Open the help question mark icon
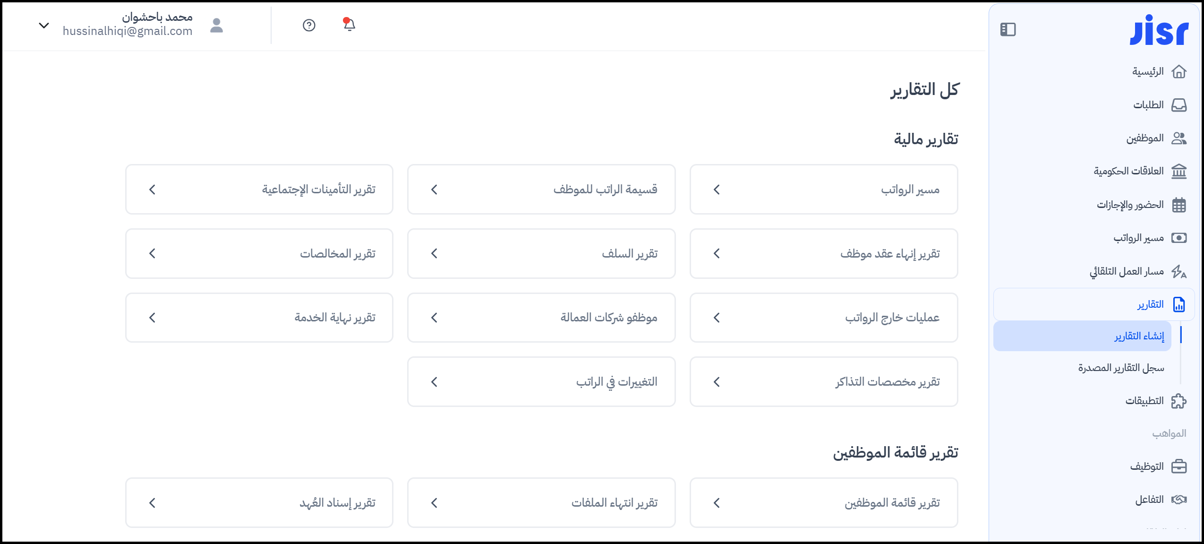 click(309, 25)
